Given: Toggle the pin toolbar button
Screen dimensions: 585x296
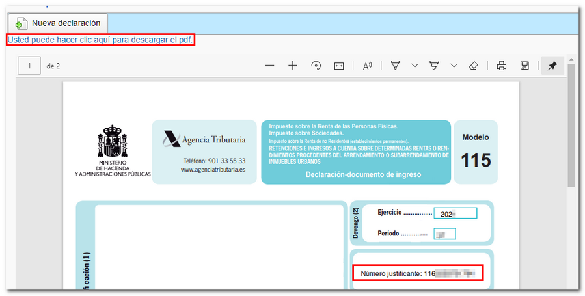Looking at the screenshot, I should (x=552, y=66).
